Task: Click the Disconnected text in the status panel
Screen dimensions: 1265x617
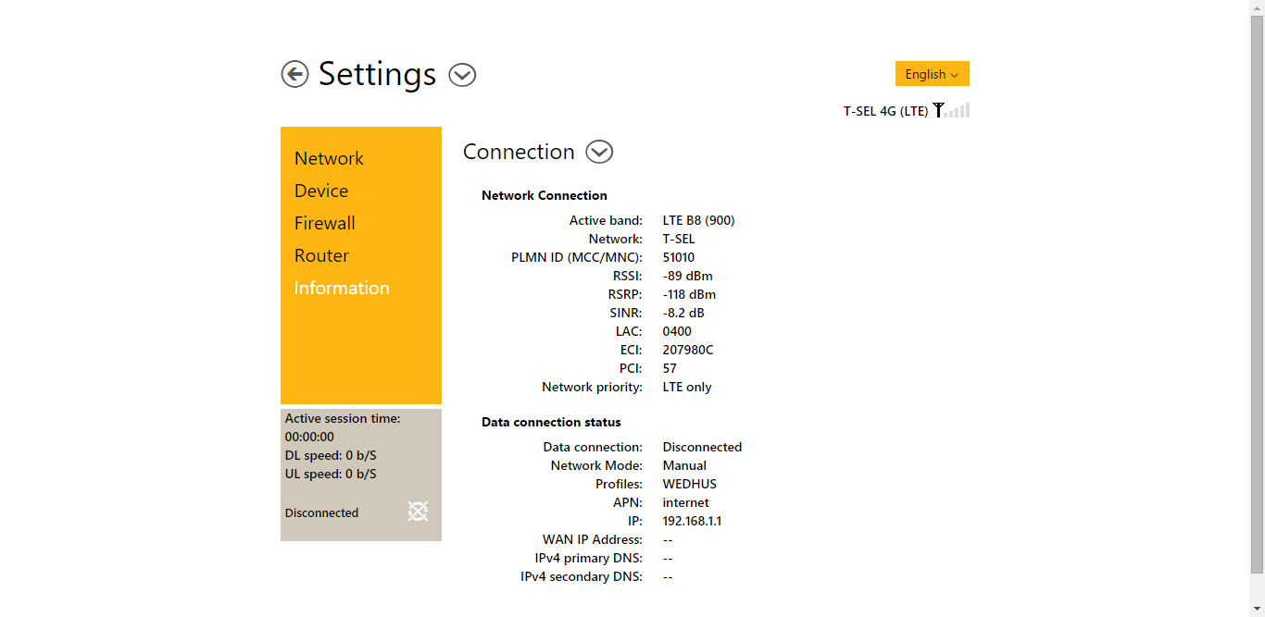Action: pos(321,512)
